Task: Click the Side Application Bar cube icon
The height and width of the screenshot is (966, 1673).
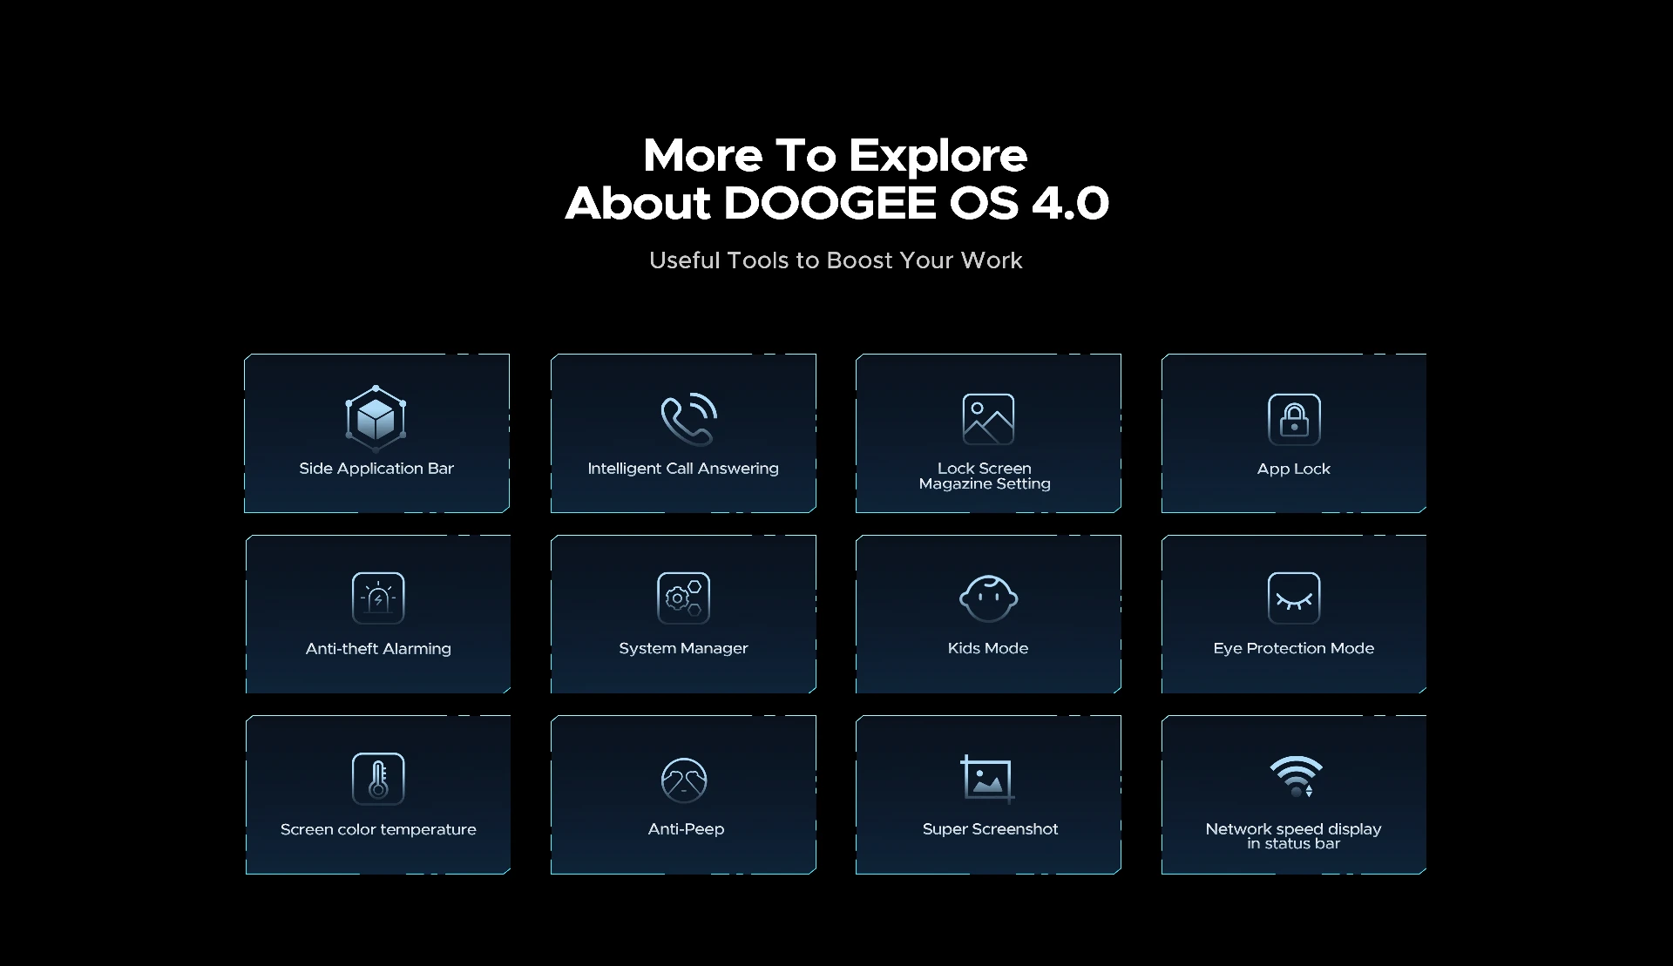Action: [376, 418]
